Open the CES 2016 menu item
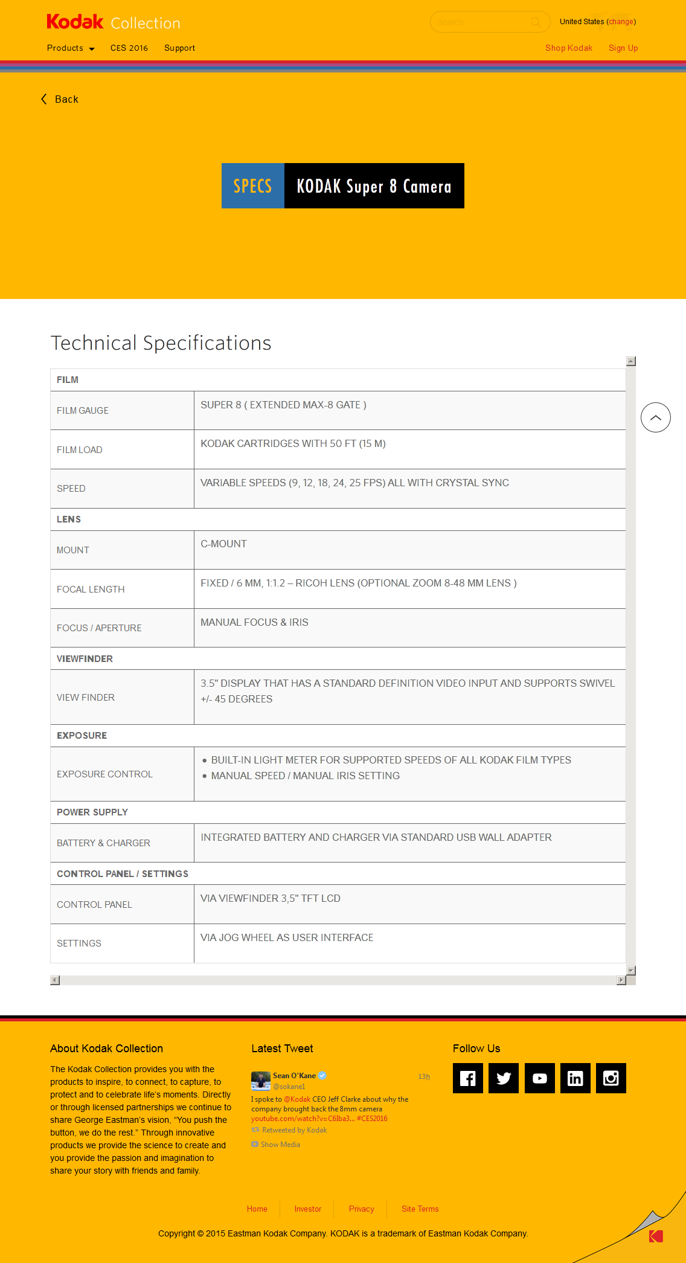Screen dimensions: 686x1263 click(x=129, y=48)
